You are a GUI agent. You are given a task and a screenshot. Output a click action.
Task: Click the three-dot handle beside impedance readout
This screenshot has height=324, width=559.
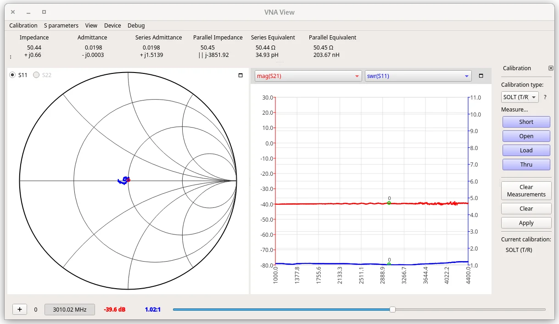11,57
